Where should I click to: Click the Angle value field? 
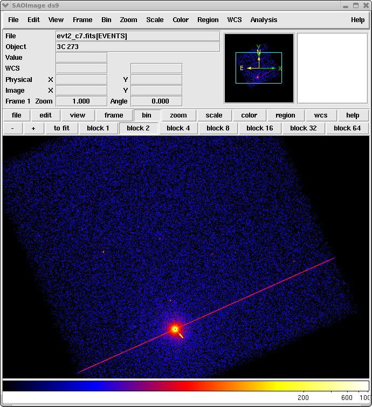point(156,101)
